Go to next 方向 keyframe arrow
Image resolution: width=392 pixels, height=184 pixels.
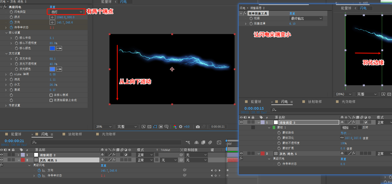(x=219, y=170)
